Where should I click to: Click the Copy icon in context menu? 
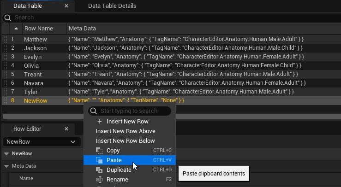coord(99,151)
